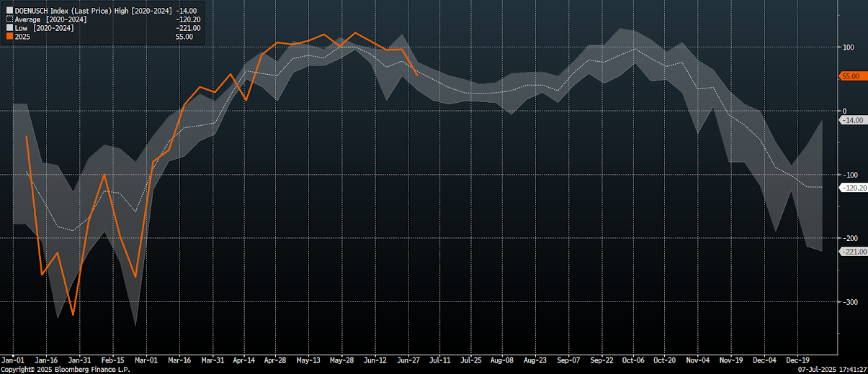Click the Feb-15 date label

tap(112, 360)
